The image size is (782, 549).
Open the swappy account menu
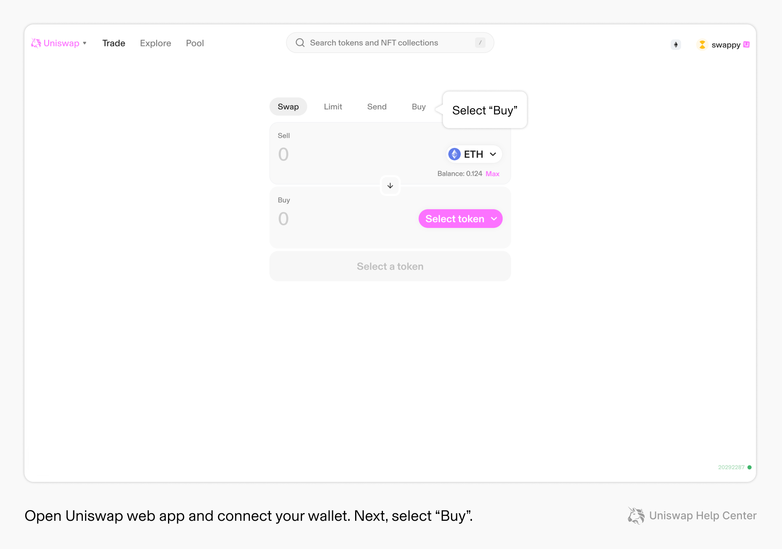(x=723, y=45)
